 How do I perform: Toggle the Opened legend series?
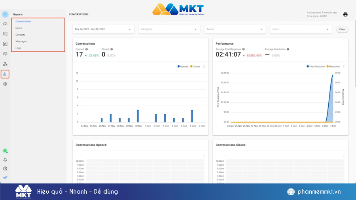183,66
